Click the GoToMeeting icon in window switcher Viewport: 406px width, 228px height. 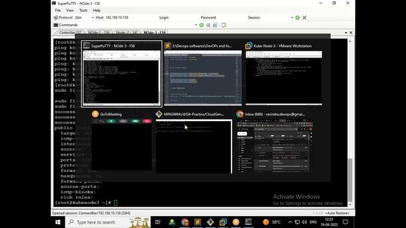pos(95,114)
